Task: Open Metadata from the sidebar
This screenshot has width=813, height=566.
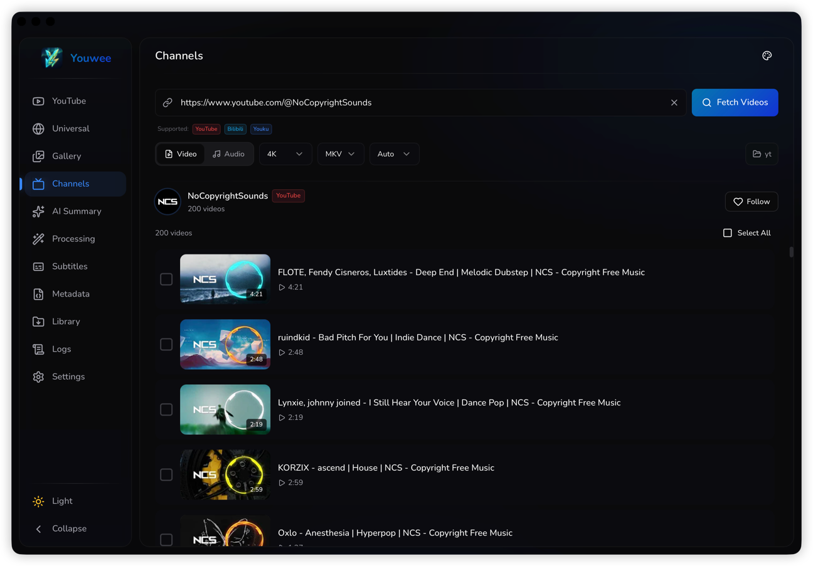Action: (76, 294)
